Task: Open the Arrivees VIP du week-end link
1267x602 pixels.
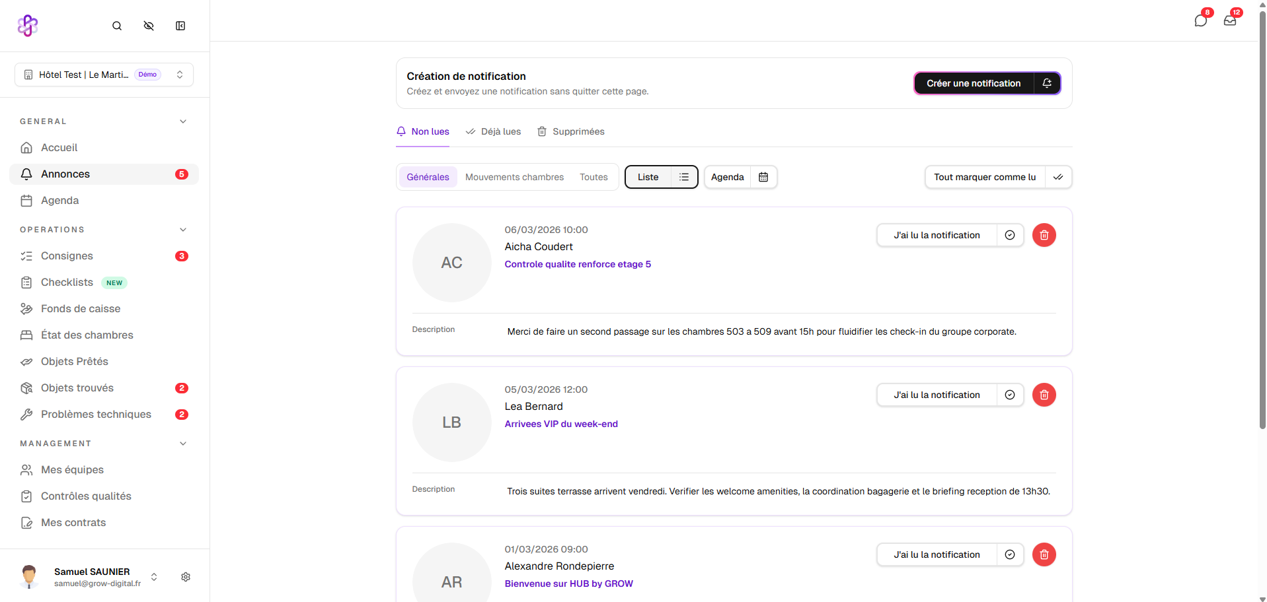Action: [561, 424]
